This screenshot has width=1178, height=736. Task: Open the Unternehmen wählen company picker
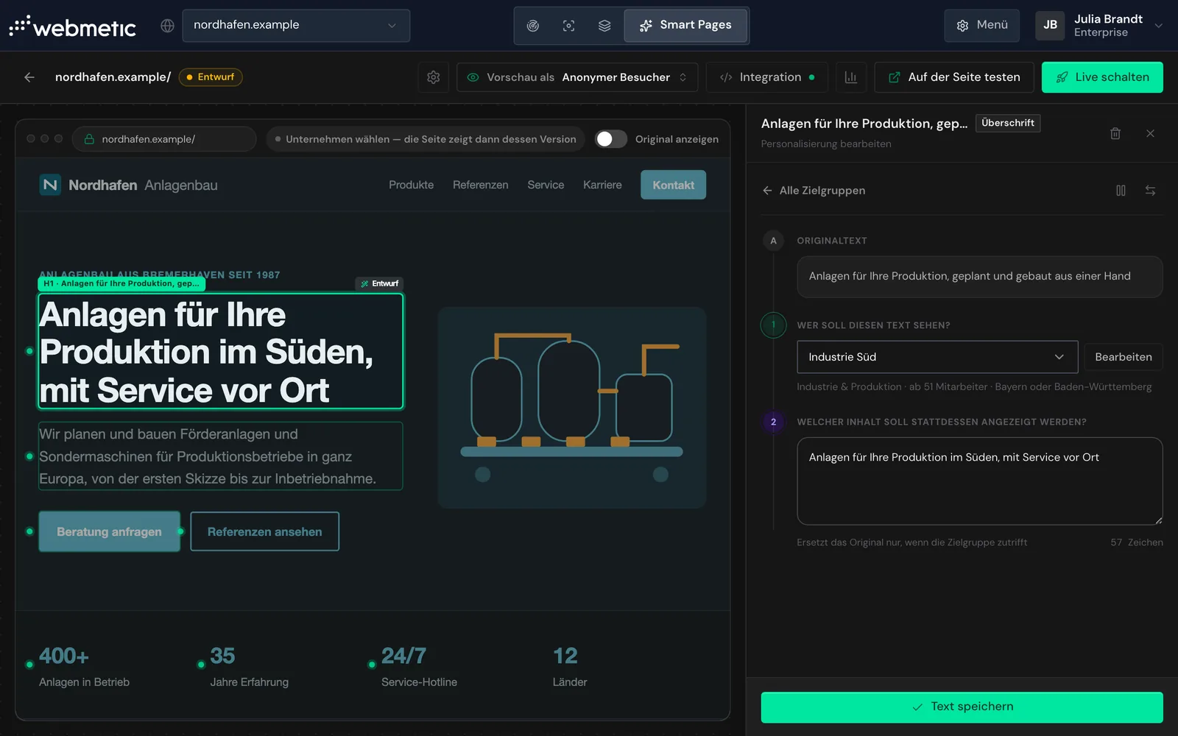[x=426, y=139]
